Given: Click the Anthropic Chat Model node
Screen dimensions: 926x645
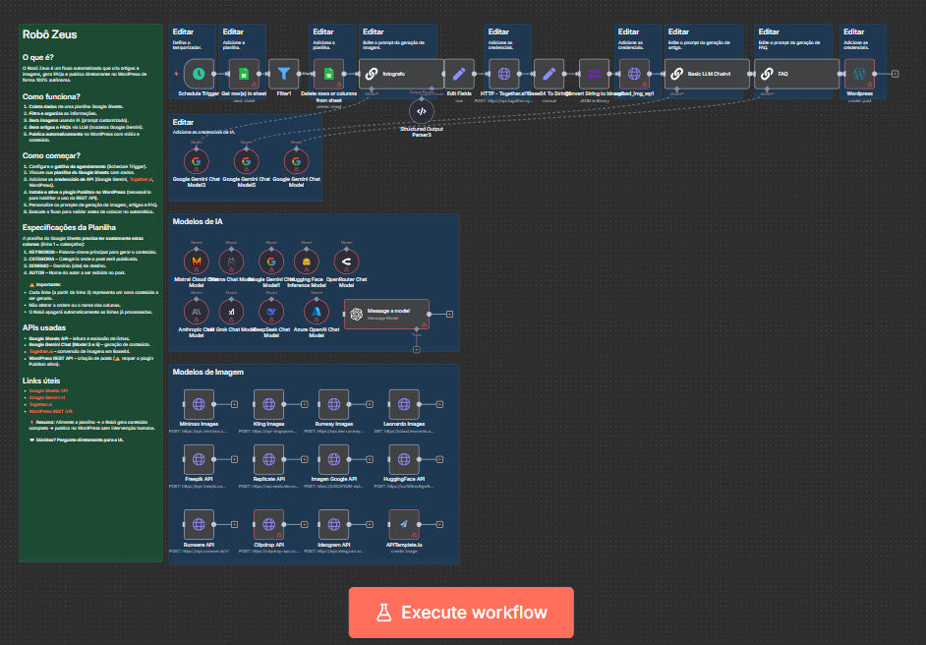Looking at the screenshot, I should (197, 311).
